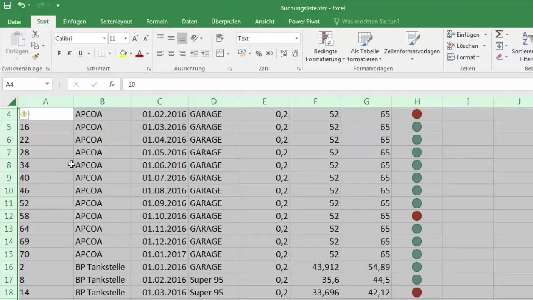Select row 12 header
This screenshot has height=300, width=533.
(x=9, y=216)
